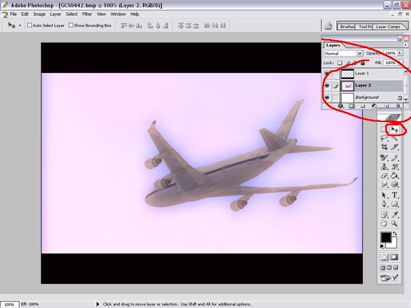Select the Background layer row
This screenshot has width=411, height=308.
(x=366, y=97)
